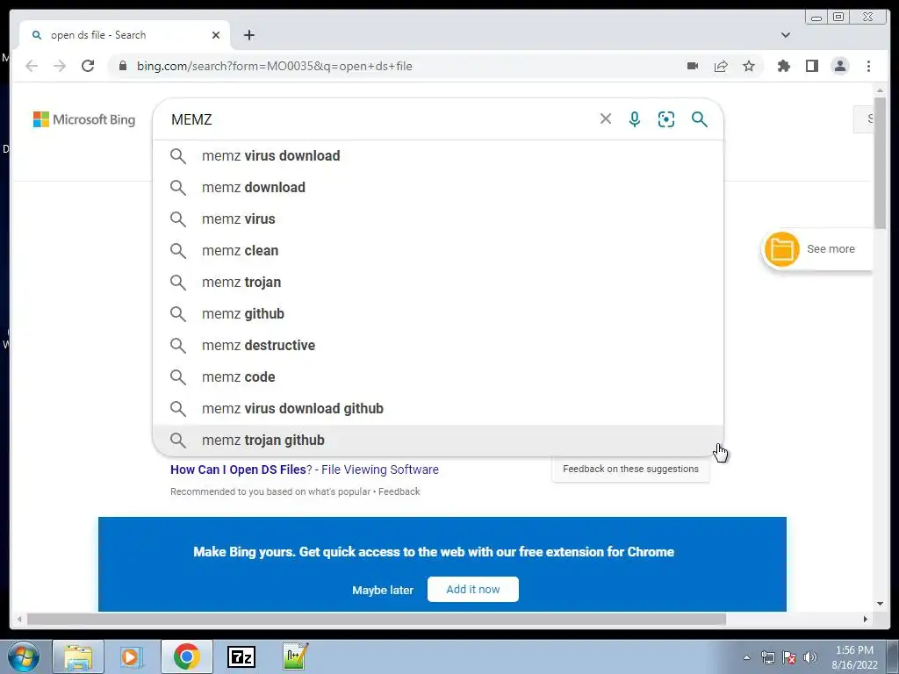Screen dimensions: 899x674
Task: Choose suggestion 'memz virus download github'
Action: (438, 408)
